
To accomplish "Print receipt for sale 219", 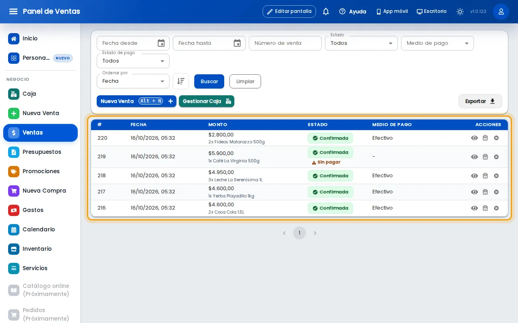I will coord(485,157).
